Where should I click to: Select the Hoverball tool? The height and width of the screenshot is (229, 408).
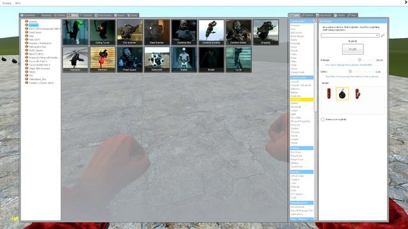click(296, 107)
